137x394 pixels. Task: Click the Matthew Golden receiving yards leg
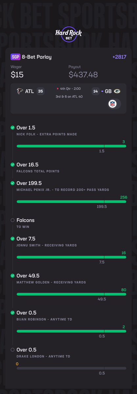68,287
